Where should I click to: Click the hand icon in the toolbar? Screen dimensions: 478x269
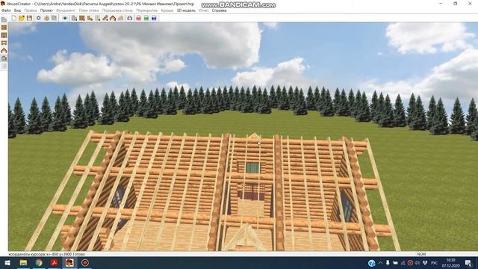(46, 18)
